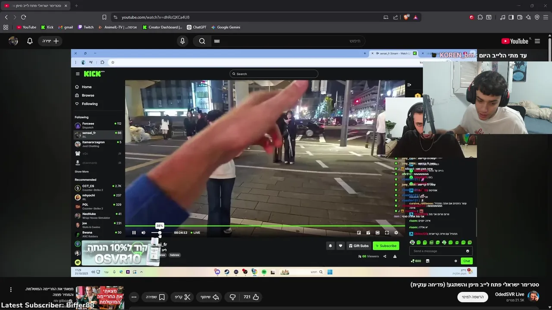Open the Brave Shields lion icon
Viewport: 552px width, 310px height.
(406, 17)
